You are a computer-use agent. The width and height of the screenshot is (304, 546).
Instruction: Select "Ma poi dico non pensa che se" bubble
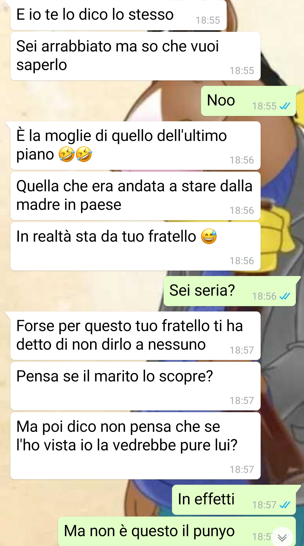click(135, 446)
